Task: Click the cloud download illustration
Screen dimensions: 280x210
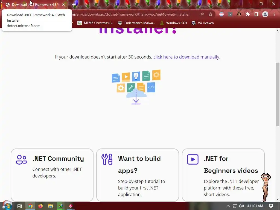Action: pyautogui.click(x=136, y=87)
